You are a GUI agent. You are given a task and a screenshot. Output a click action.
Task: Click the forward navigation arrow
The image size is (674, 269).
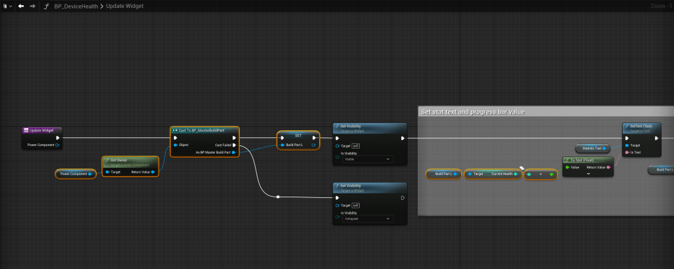coord(32,6)
